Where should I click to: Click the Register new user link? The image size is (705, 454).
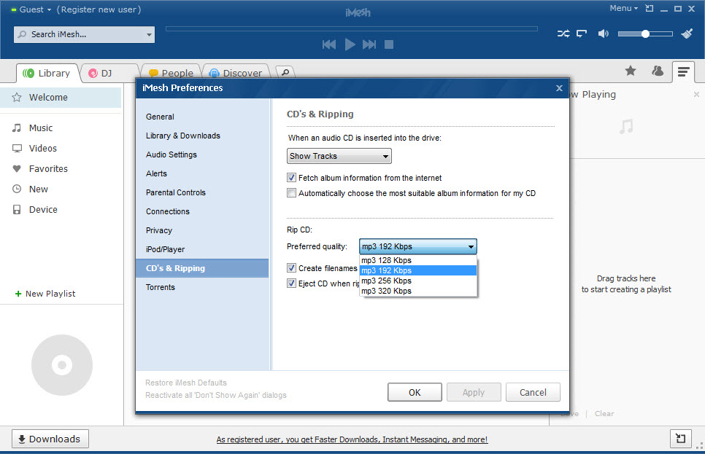point(99,9)
